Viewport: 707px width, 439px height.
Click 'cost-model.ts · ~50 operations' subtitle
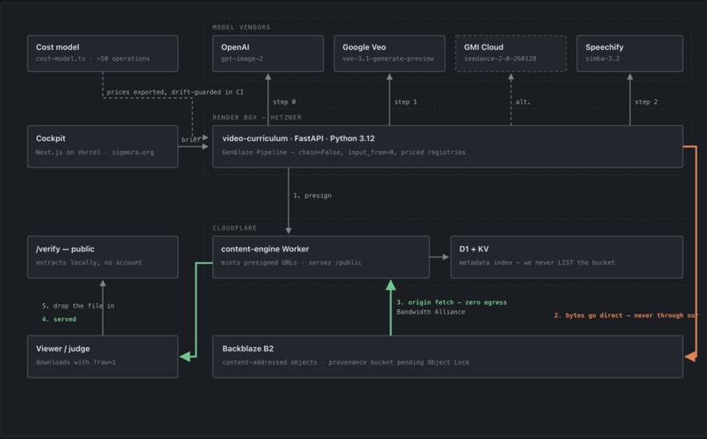pyautogui.click(x=93, y=59)
